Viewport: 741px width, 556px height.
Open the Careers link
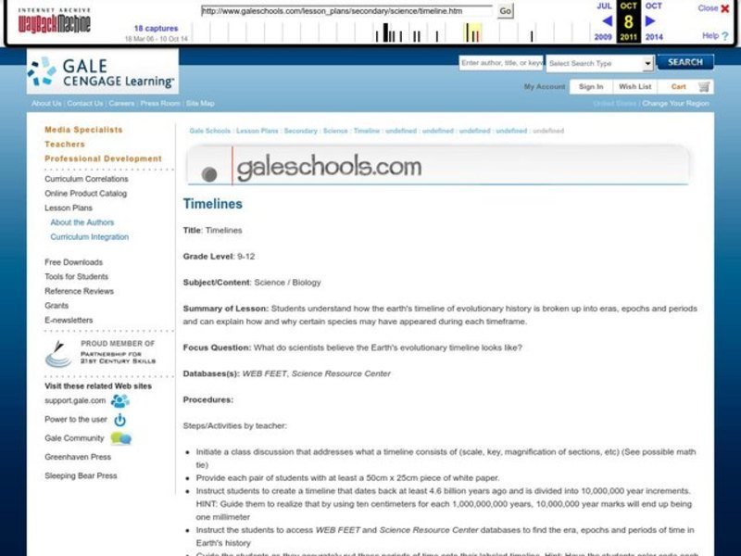pyautogui.click(x=121, y=103)
